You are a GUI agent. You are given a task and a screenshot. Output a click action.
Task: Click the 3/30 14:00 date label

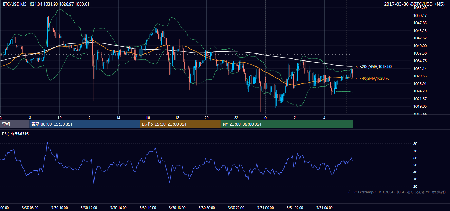119,208
